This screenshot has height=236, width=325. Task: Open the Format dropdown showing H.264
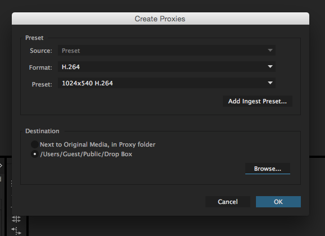(x=167, y=67)
